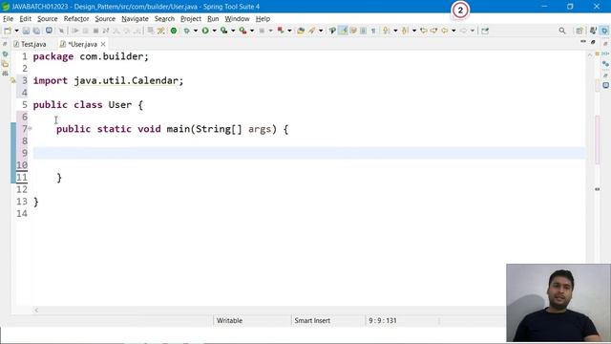The width and height of the screenshot is (611, 344).
Task: Click the Debug bug icon
Action: tap(187, 31)
